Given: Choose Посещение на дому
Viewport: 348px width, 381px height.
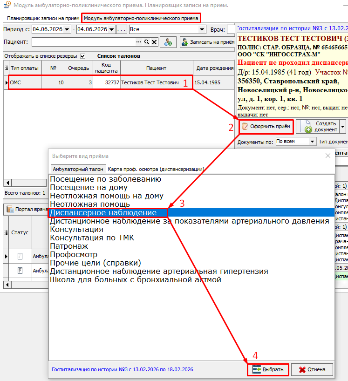Looking at the screenshot, I should 89,188.
